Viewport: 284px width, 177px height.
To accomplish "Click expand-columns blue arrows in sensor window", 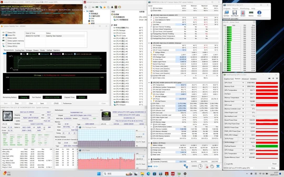I will click(150, 166).
